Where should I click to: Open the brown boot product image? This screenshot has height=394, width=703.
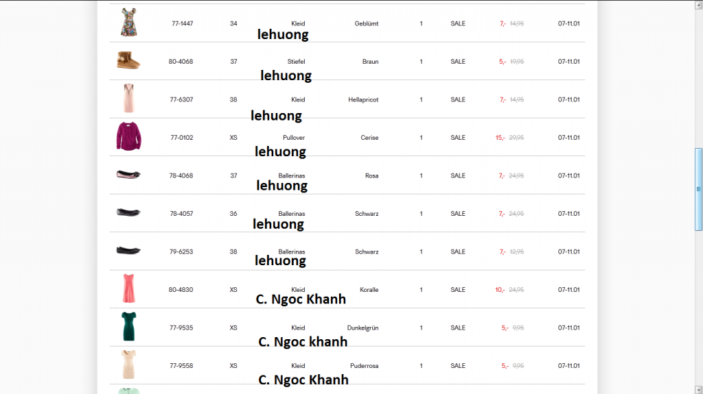128,61
